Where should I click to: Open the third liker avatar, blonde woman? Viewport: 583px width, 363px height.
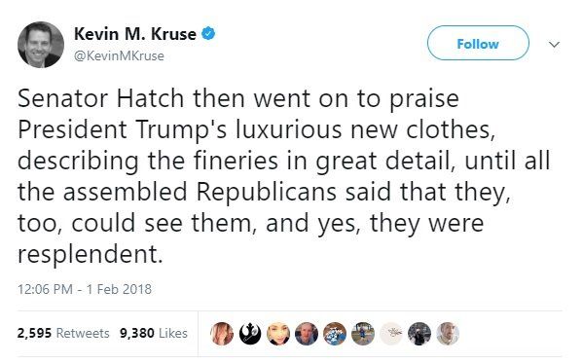(x=278, y=334)
